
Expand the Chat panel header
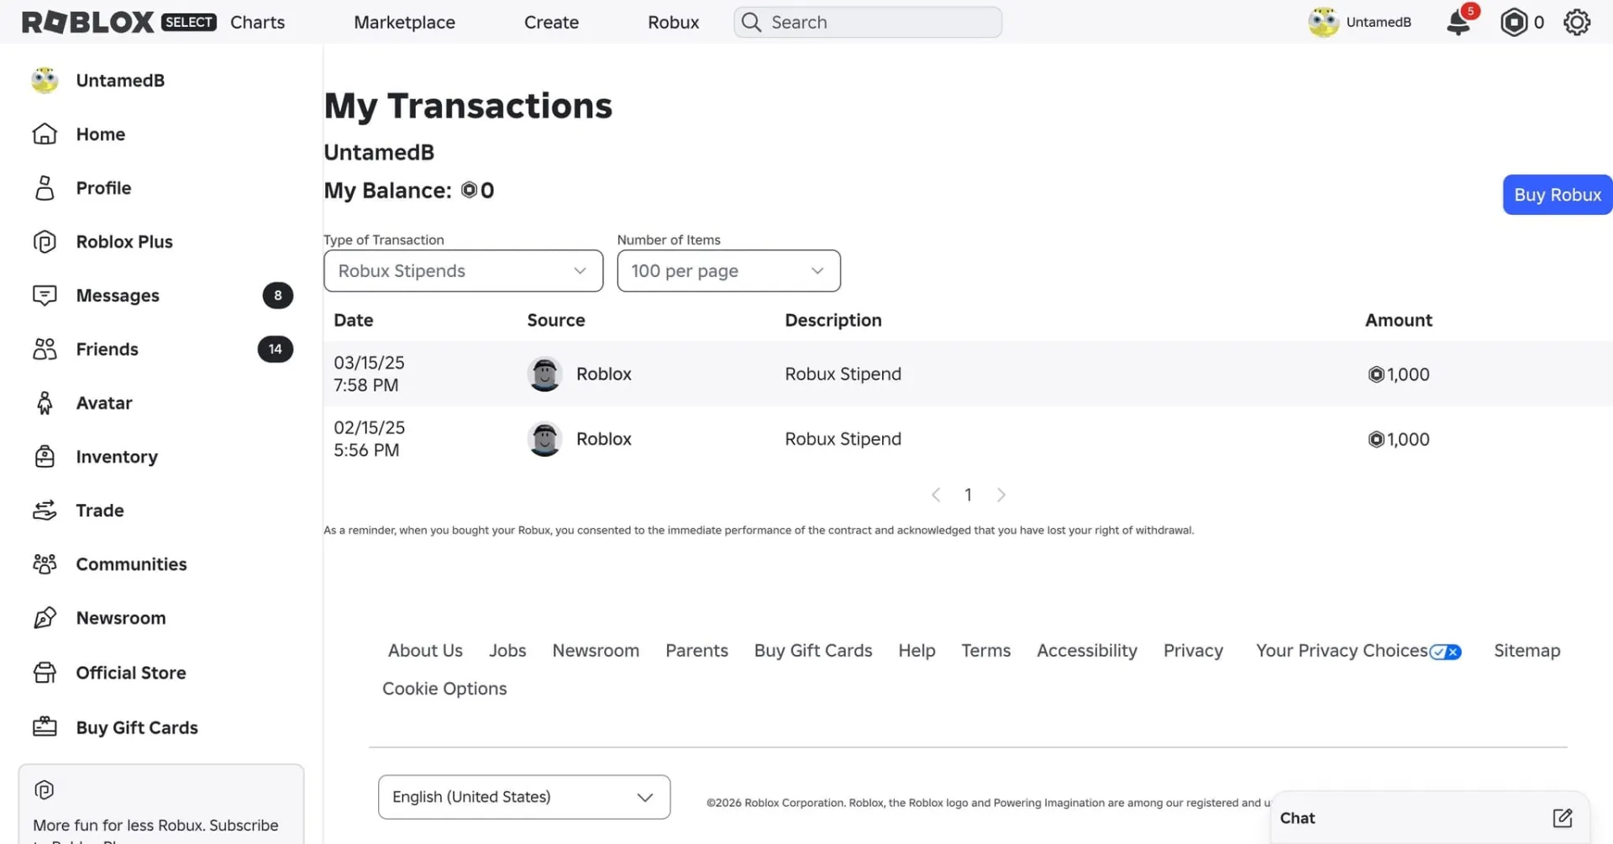coord(1430,817)
